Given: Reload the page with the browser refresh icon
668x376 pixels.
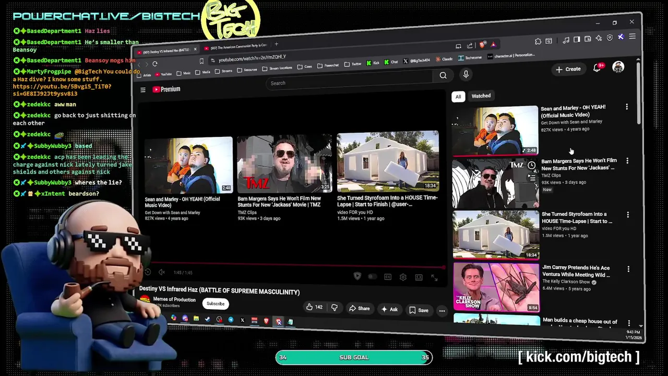Looking at the screenshot, I should [155, 64].
